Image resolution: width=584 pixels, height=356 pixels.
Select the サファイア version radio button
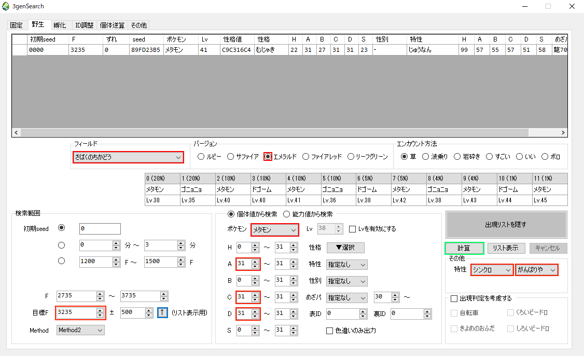point(231,157)
